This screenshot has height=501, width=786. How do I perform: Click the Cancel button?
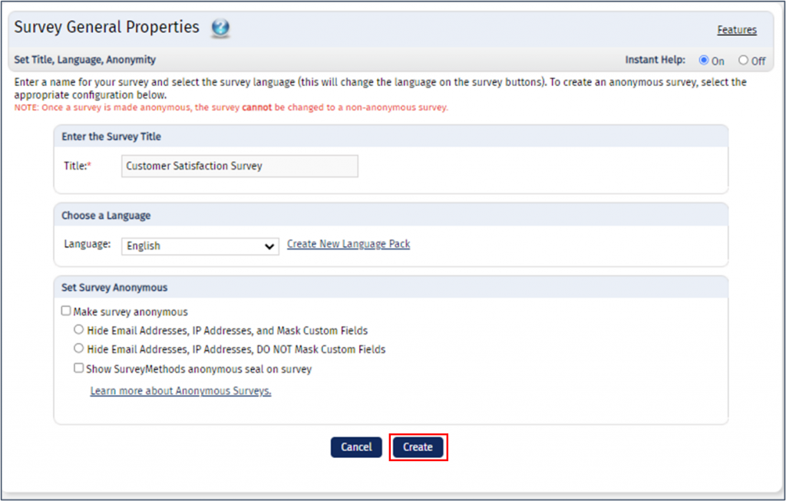[356, 447]
